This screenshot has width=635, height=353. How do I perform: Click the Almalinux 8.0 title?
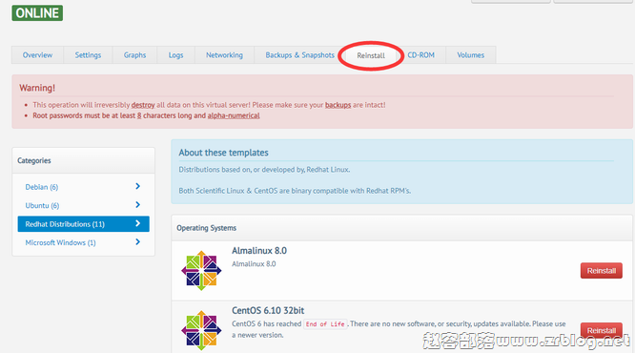pos(259,251)
